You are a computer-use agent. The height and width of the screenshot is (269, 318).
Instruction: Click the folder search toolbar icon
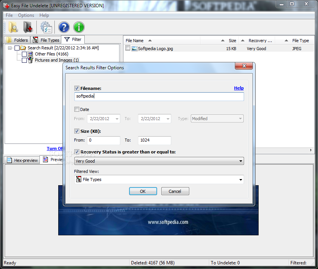tap(13, 27)
